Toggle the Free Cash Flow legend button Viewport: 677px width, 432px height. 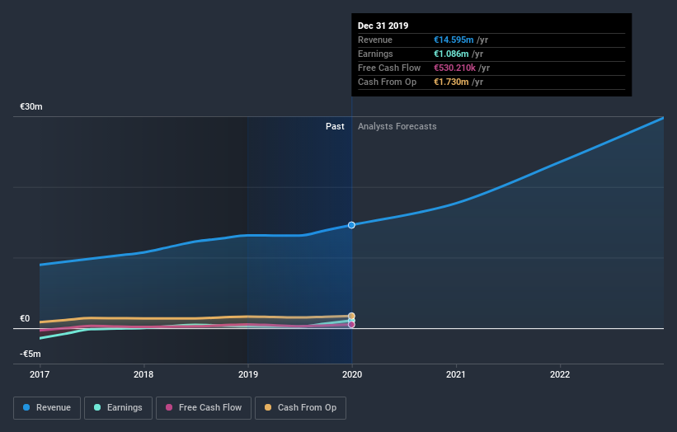204,408
